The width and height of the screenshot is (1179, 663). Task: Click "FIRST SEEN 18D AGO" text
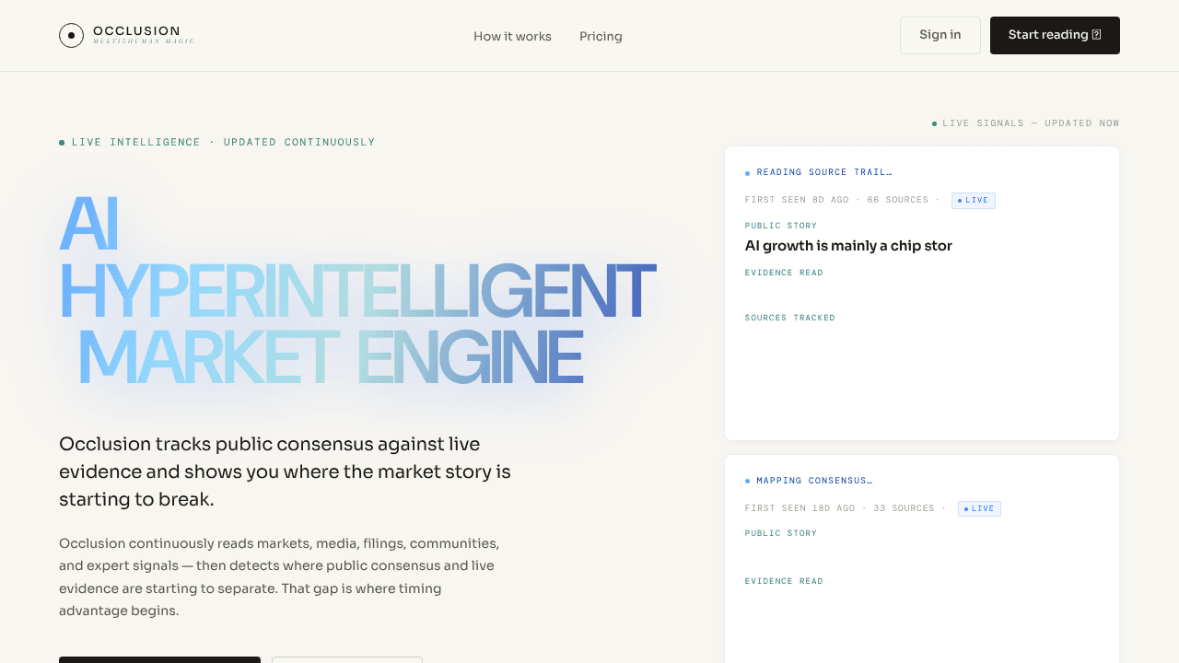800,508
